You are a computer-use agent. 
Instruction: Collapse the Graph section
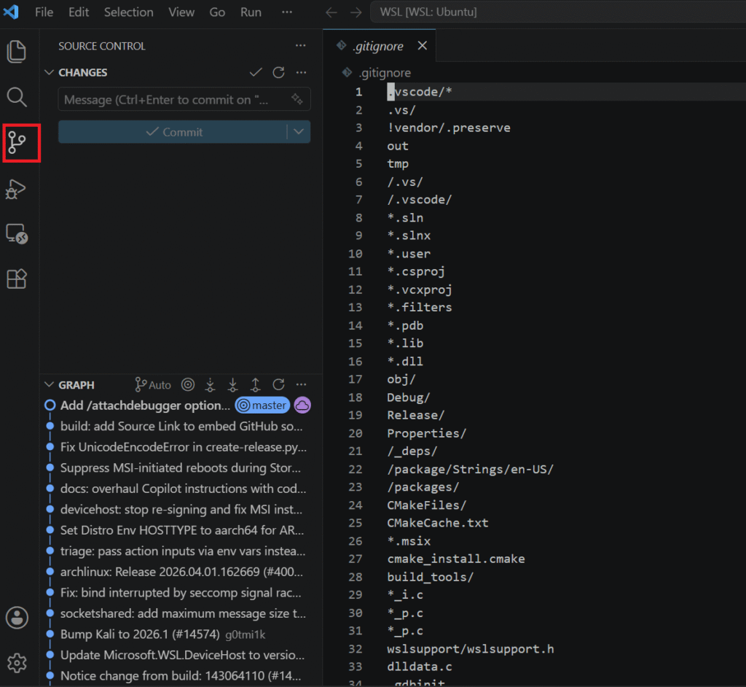tap(49, 384)
